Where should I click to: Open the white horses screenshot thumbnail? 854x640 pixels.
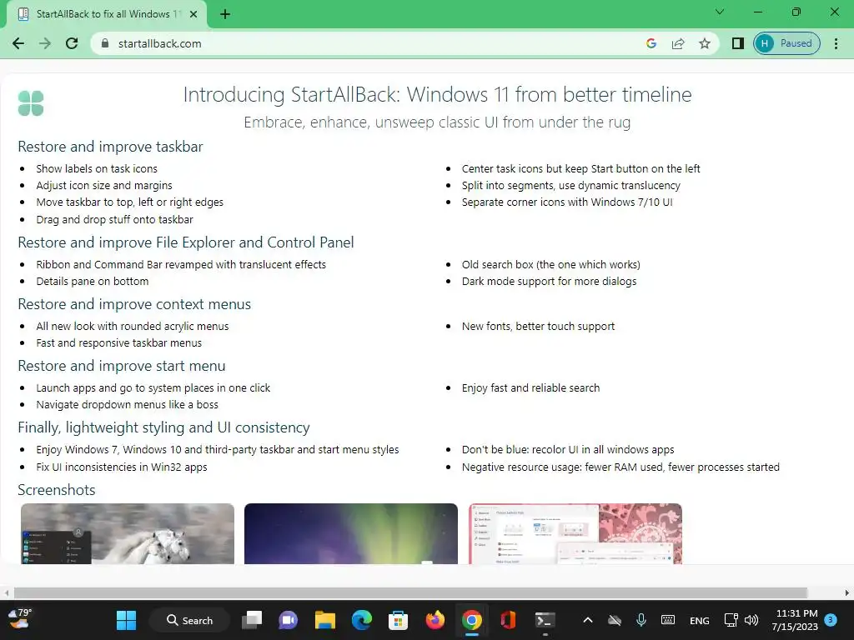128,533
